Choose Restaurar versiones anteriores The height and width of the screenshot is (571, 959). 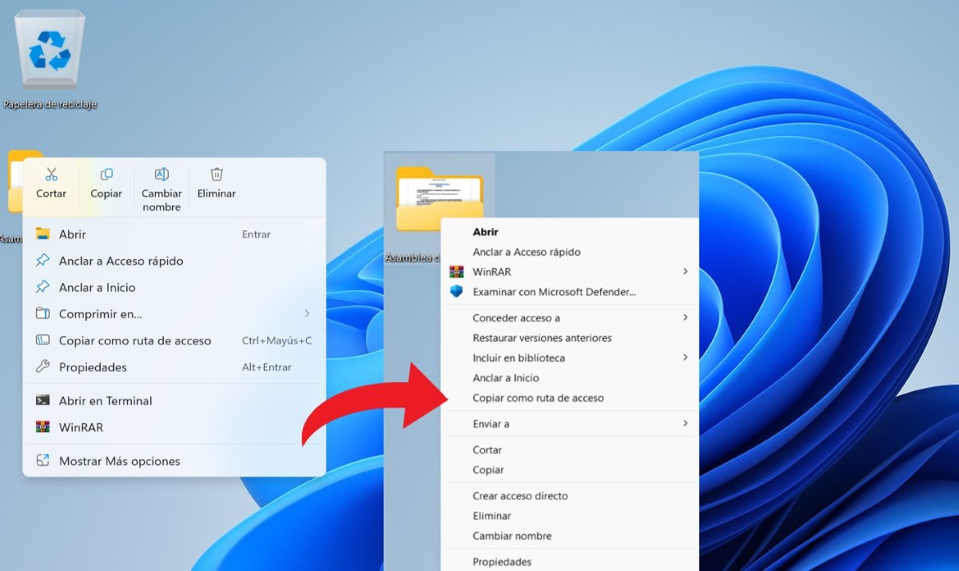(x=542, y=337)
